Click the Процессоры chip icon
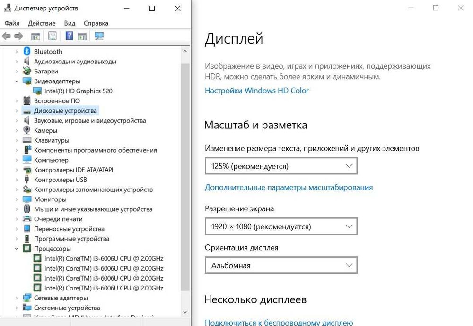Image resolution: width=473 pixels, height=326 pixels. (x=27, y=248)
